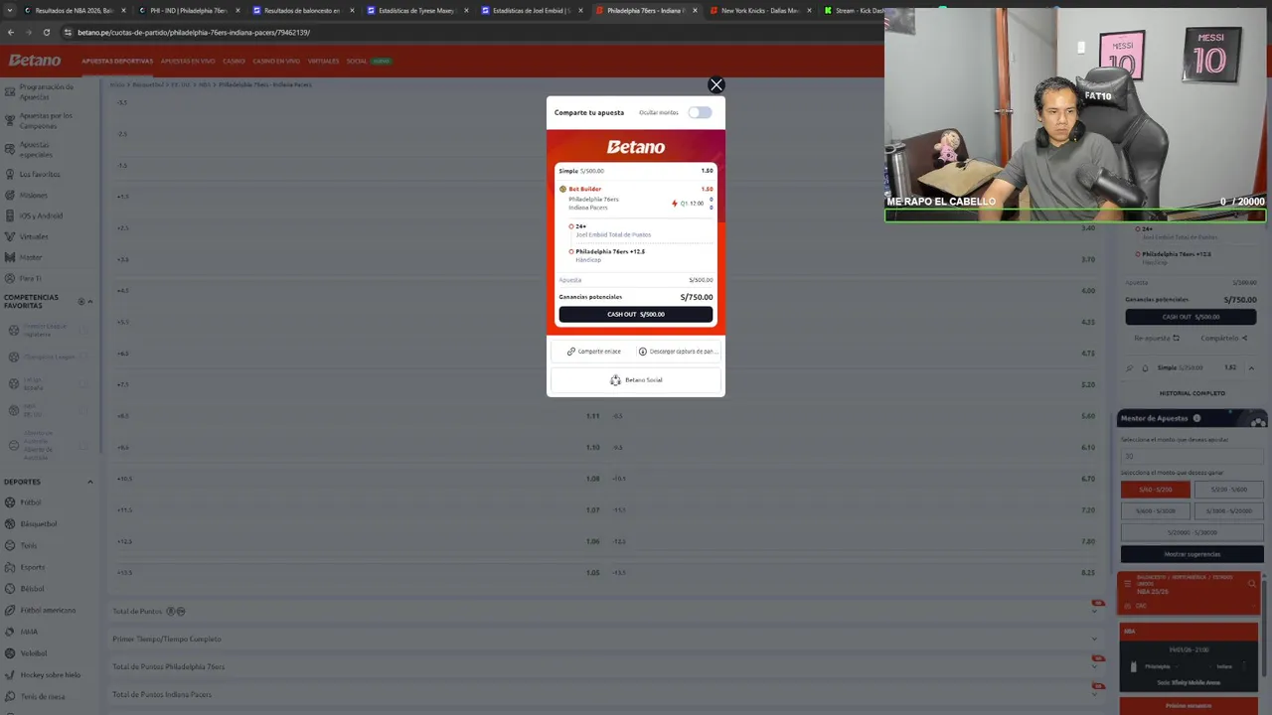This screenshot has width=1272, height=715.
Task: Open Apuestas en Vivo menu item
Action: [x=188, y=61]
